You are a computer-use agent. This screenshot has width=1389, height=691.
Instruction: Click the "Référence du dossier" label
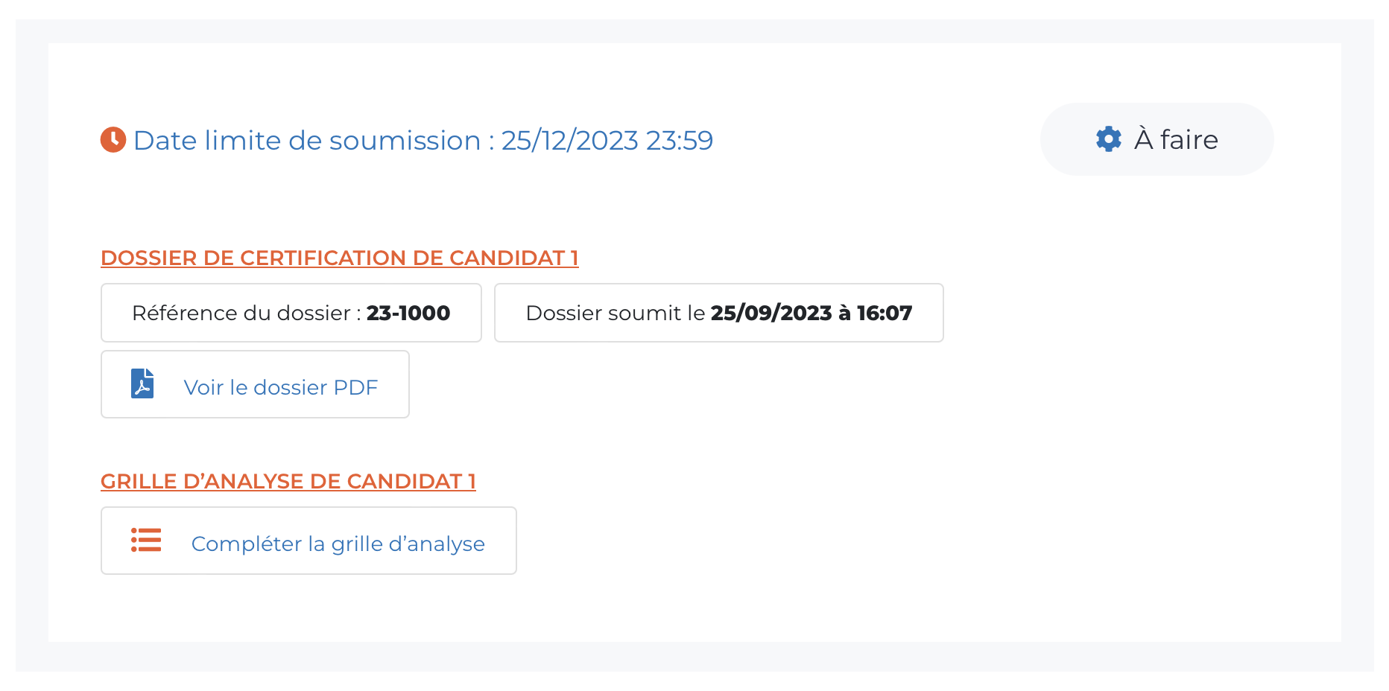point(241,313)
